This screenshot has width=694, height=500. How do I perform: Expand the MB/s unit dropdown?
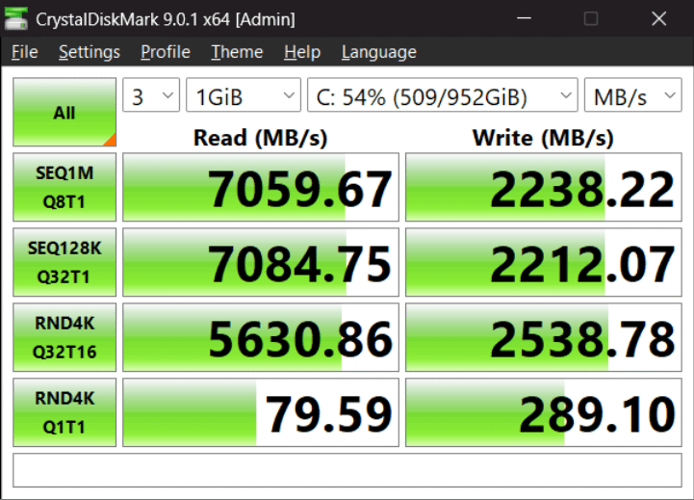tap(633, 95)
